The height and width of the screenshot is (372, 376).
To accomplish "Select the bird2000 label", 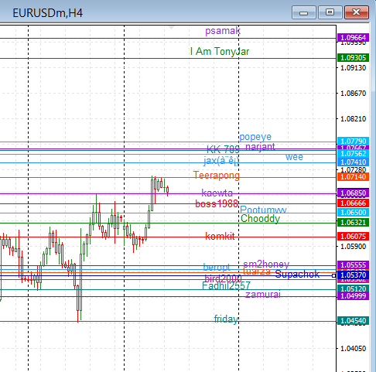I will coord(223,278).
